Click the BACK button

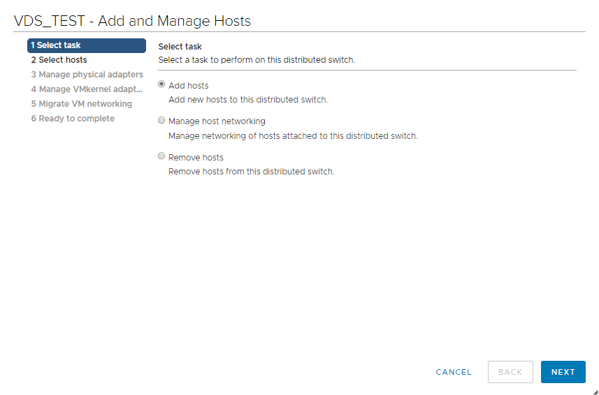[510, 372]
